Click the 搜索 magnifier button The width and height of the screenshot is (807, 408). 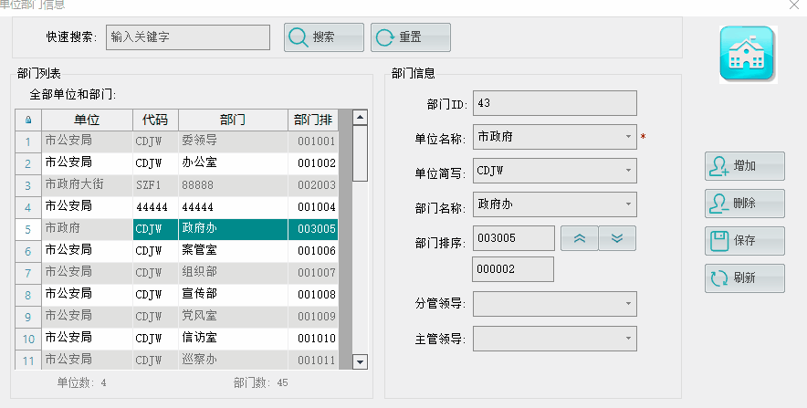click(324, 37)
